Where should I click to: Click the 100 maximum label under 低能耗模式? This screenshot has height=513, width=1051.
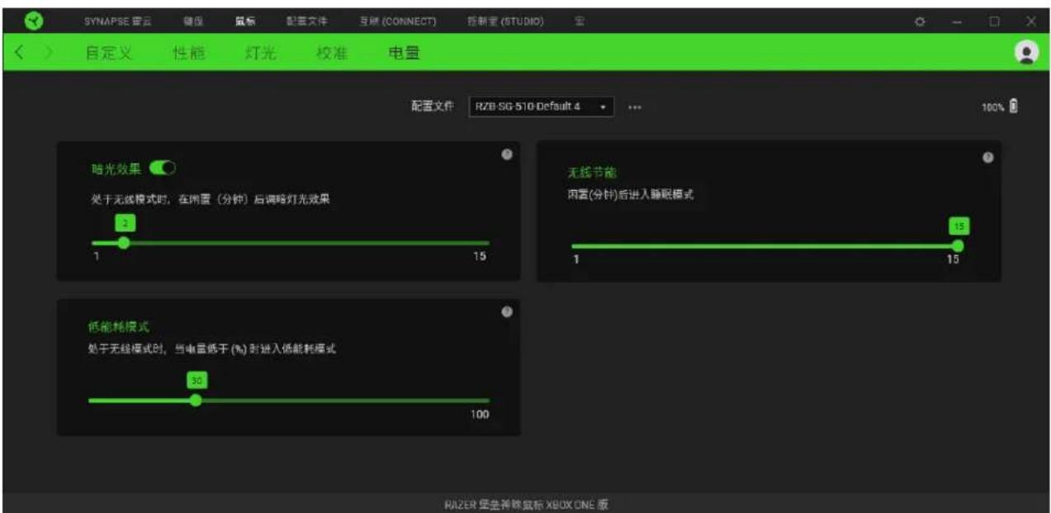point(480,414)
